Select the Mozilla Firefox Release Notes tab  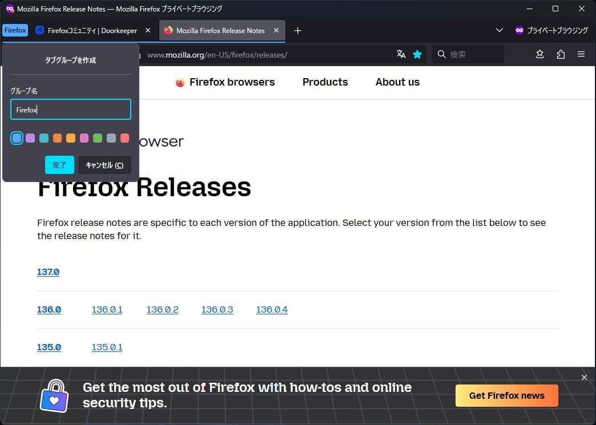[220, 30]
